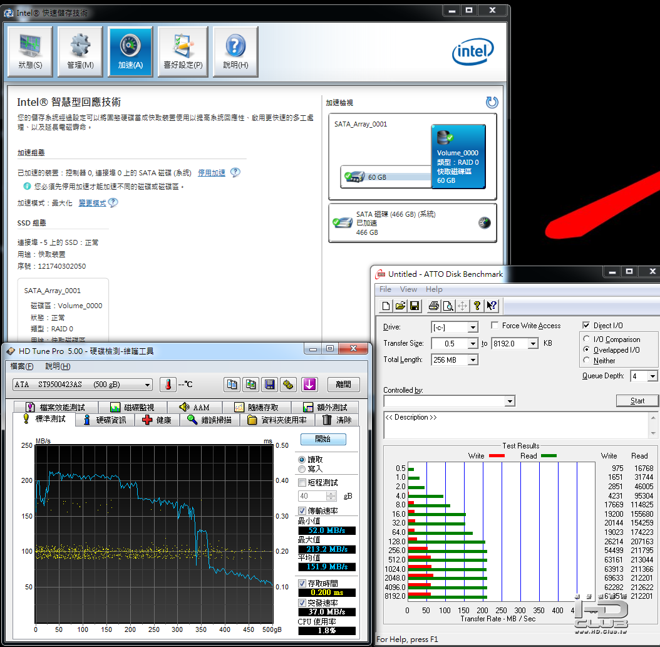Screen dimensions: 660x647
Task: Click the refresh icon beside 加速檢視
Action: click(x=492, y=103)
